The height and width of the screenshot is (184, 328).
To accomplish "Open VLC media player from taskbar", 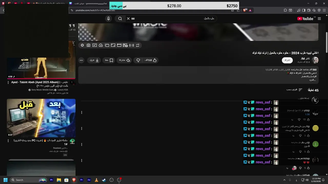I will click(x=96, y=180).
